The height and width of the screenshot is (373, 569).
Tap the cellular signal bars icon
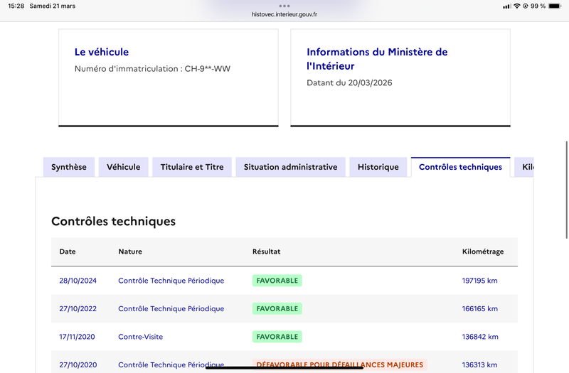click(x=506, y=6)
